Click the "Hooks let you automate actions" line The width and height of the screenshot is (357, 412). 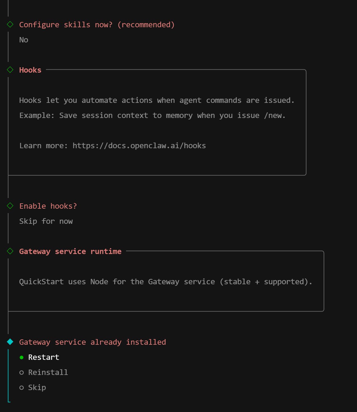[x=157, y=100]
